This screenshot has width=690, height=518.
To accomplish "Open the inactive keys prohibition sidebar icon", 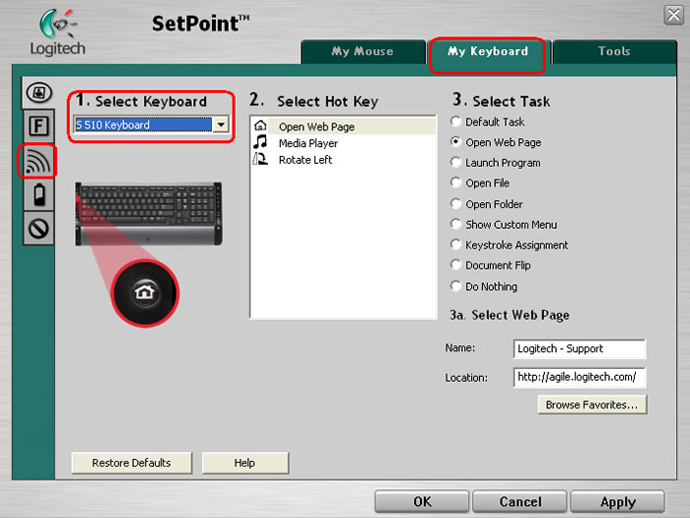I will click(38, 229).
